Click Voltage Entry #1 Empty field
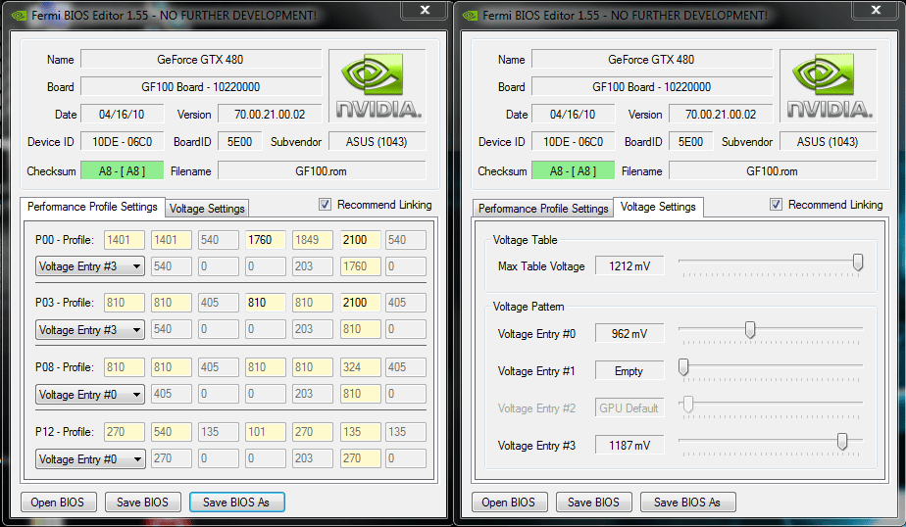906x527 pixels. point(629,371)
